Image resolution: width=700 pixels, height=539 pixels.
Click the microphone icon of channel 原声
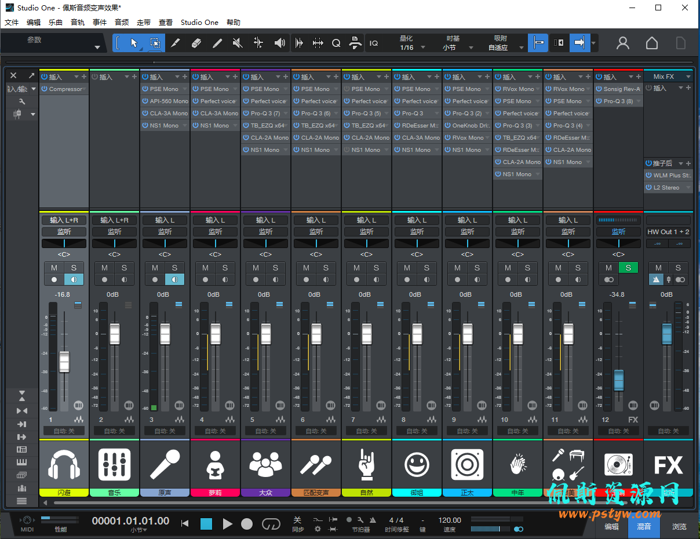pos(165,465)
